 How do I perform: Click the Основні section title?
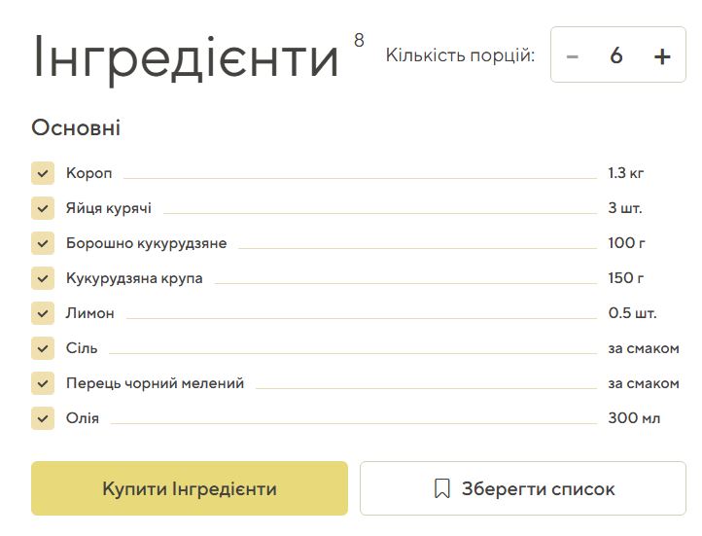(x=76, y=128)
